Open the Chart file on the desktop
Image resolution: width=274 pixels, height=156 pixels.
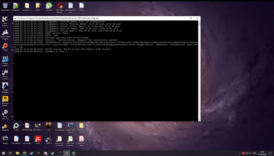tap(81, 7)
